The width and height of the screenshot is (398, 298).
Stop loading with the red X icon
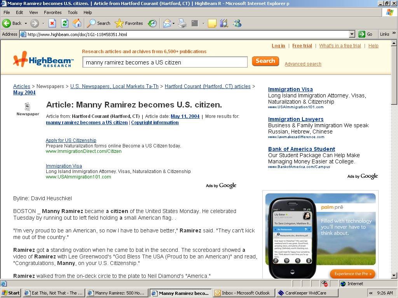click(52, 23)
